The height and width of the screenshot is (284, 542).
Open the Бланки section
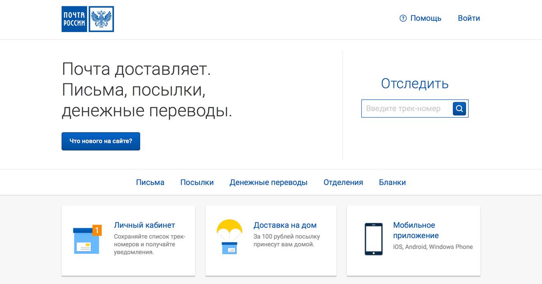392,183
